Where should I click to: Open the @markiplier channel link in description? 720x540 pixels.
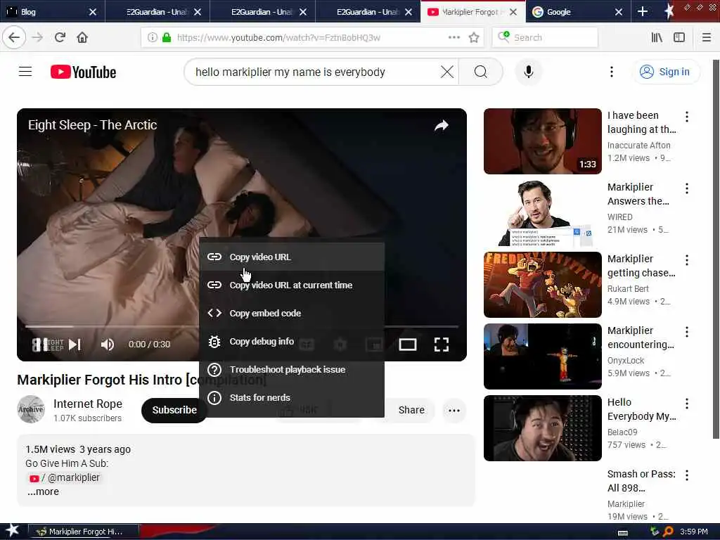[x=64, y=477]
